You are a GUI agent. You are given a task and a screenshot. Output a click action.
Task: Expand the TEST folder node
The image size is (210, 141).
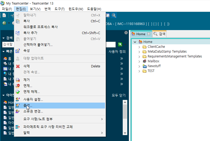point(139,71)
